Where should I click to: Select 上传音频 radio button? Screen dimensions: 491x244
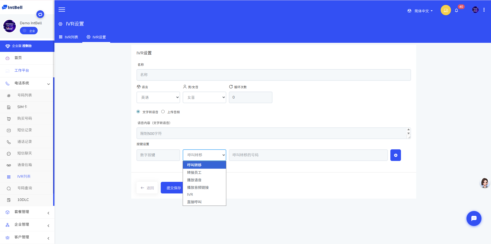[x=163, y=112]
